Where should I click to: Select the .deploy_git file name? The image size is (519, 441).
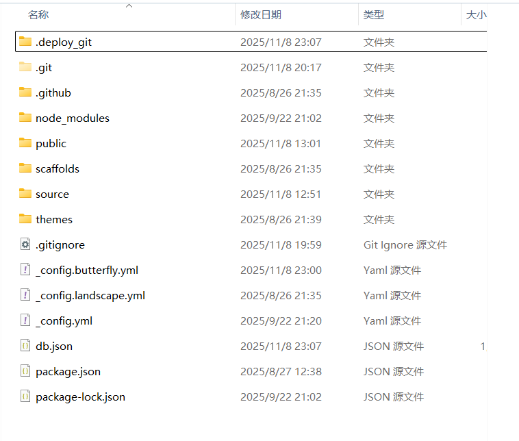[64, 42]
